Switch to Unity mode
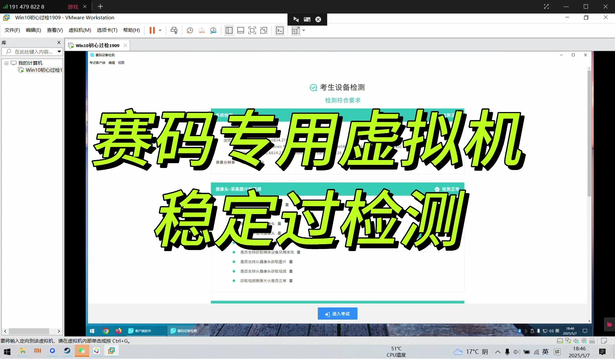 coord(264,30)
